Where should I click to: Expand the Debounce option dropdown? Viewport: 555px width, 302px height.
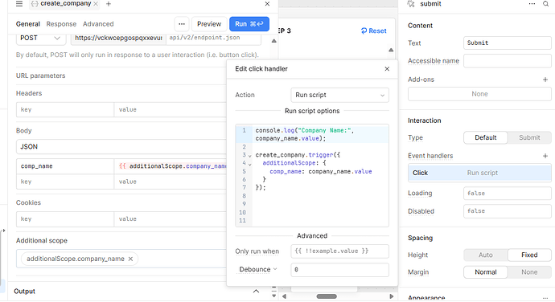[257, 269]
